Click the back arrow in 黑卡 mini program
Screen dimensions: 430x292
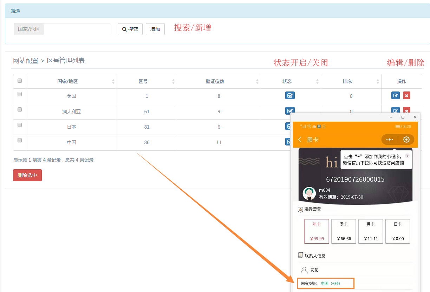point(300,140)
